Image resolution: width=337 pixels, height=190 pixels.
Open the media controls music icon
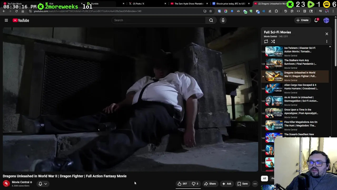point(320,11)
